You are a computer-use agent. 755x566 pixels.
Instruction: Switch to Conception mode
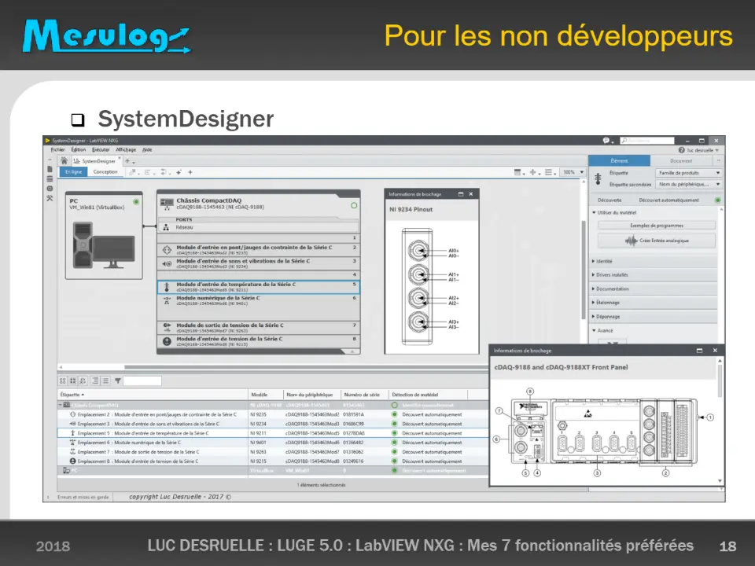[105, 172]
